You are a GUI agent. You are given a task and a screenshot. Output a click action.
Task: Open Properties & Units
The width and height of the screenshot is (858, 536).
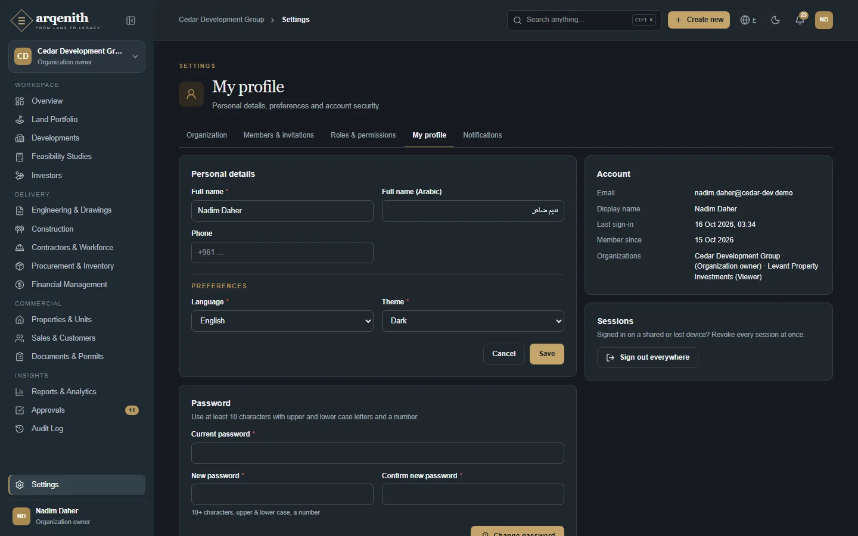click(x=77, y=320)
